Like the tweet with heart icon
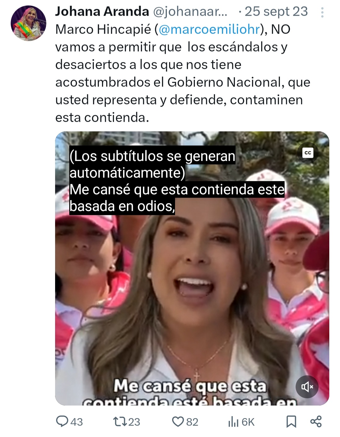 point(178,422)
